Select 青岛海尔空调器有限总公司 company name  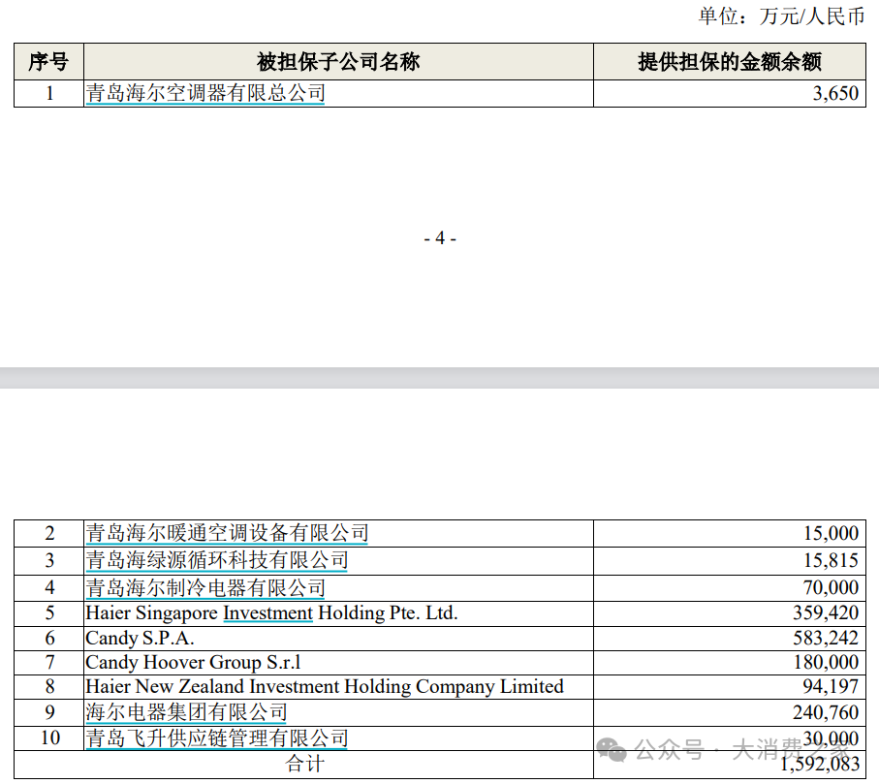point(205,93)
